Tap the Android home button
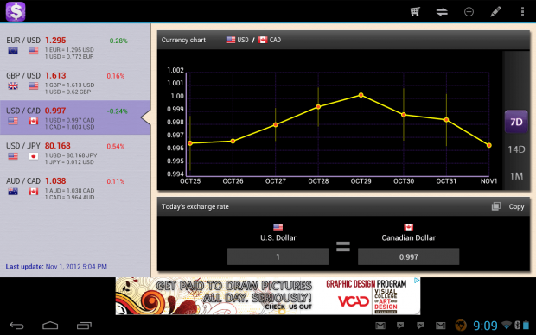This screenshot has height=335, width=536. click(50, 326)
